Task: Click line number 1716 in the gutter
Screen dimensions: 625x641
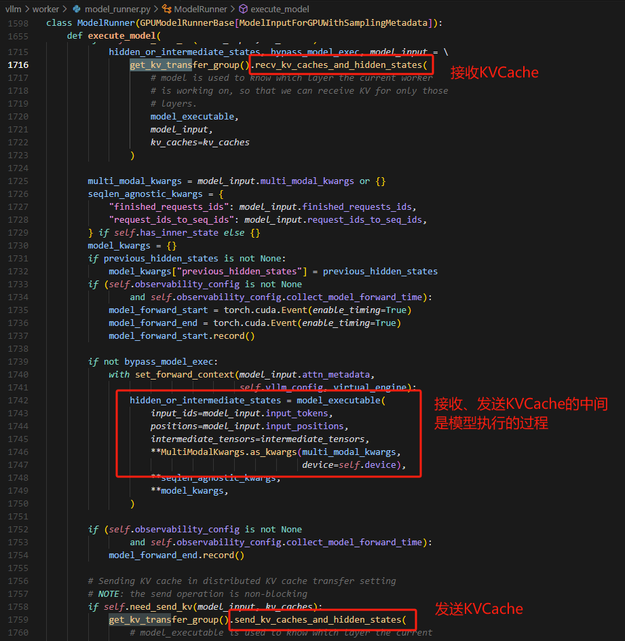Action: (x=18, y=65)
